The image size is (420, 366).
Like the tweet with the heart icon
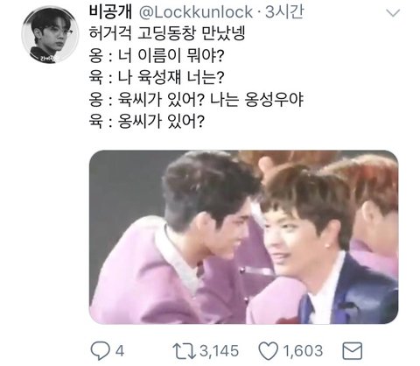point(269,351)
